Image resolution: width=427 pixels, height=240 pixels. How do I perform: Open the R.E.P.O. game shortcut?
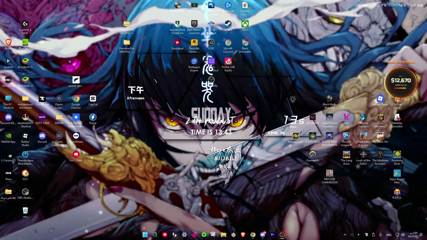[397, 194]
